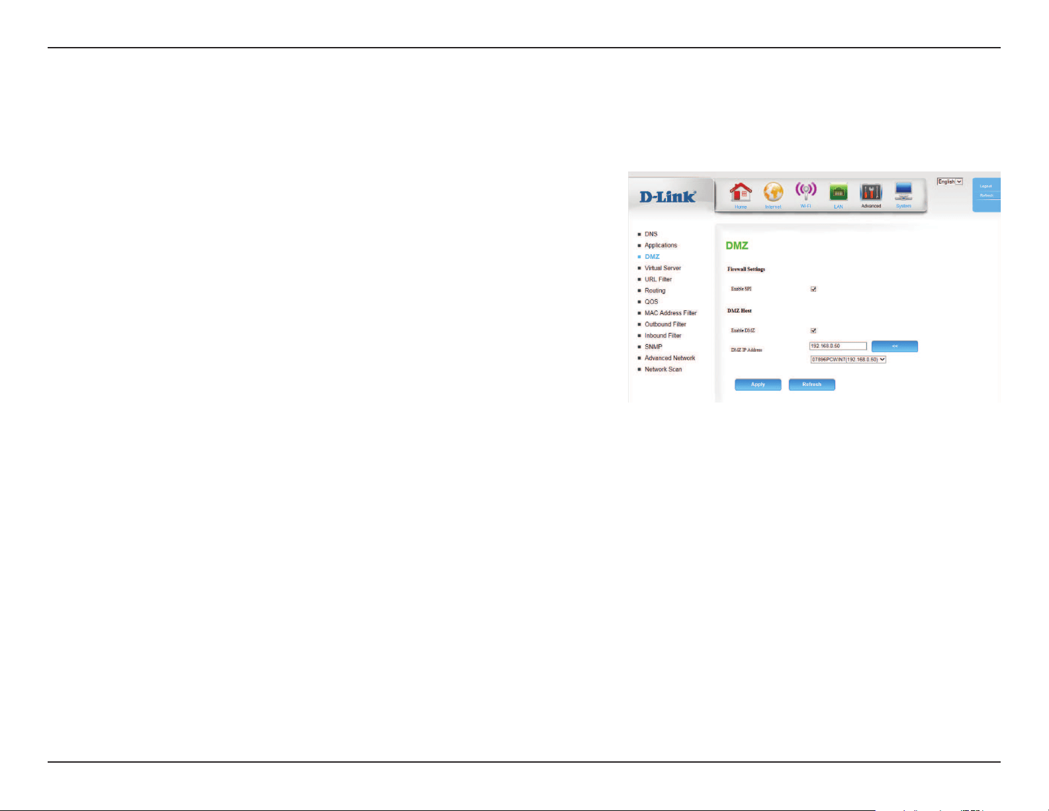Open the Internet globe icon

[x=773, y=193]
